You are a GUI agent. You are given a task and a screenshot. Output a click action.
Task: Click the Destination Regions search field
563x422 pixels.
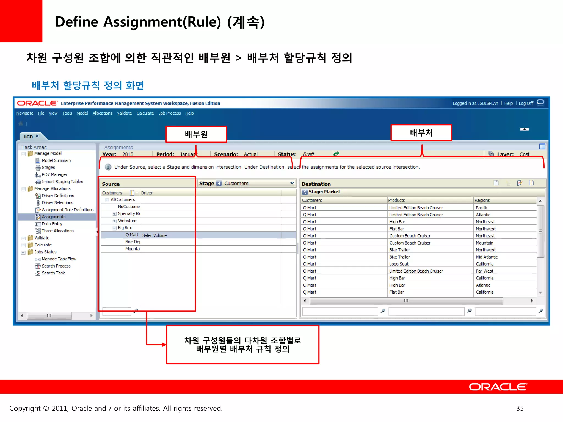click(x=506, y=312)
